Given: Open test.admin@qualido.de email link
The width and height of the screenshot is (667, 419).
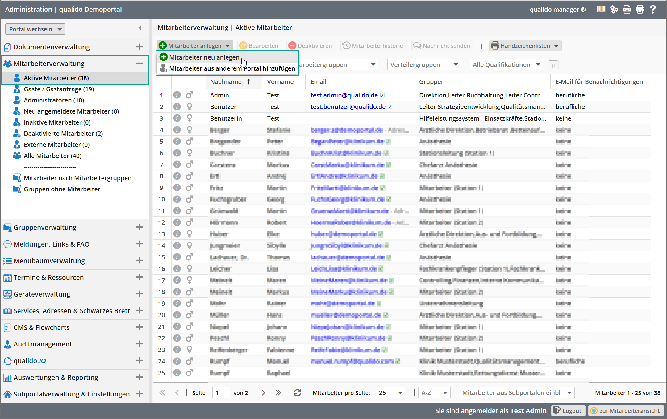Looking at the screenshot, I should click(x=344, y=95).
